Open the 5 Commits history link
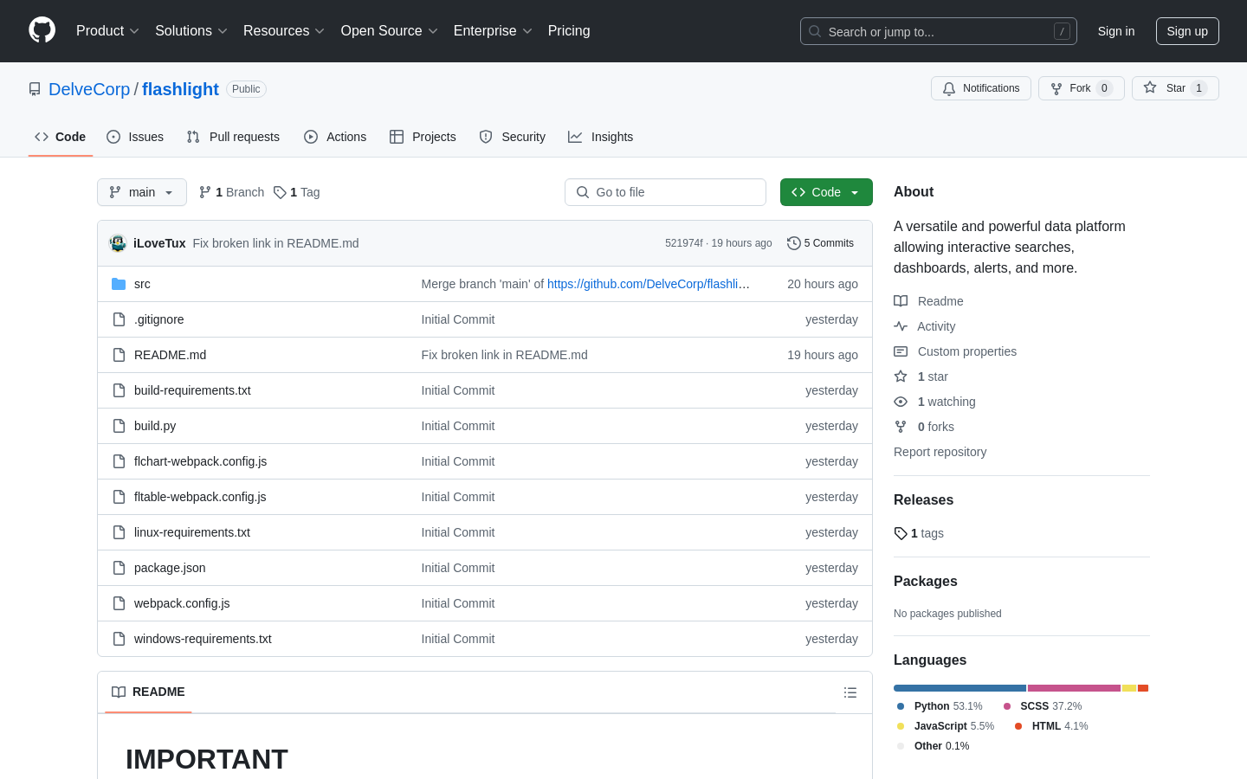1247x779 pixels. tap(820, 243)
